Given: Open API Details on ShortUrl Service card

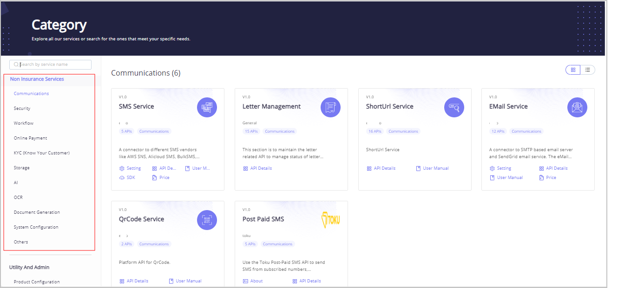Looking at the screenshot, I should click(381, 168).
